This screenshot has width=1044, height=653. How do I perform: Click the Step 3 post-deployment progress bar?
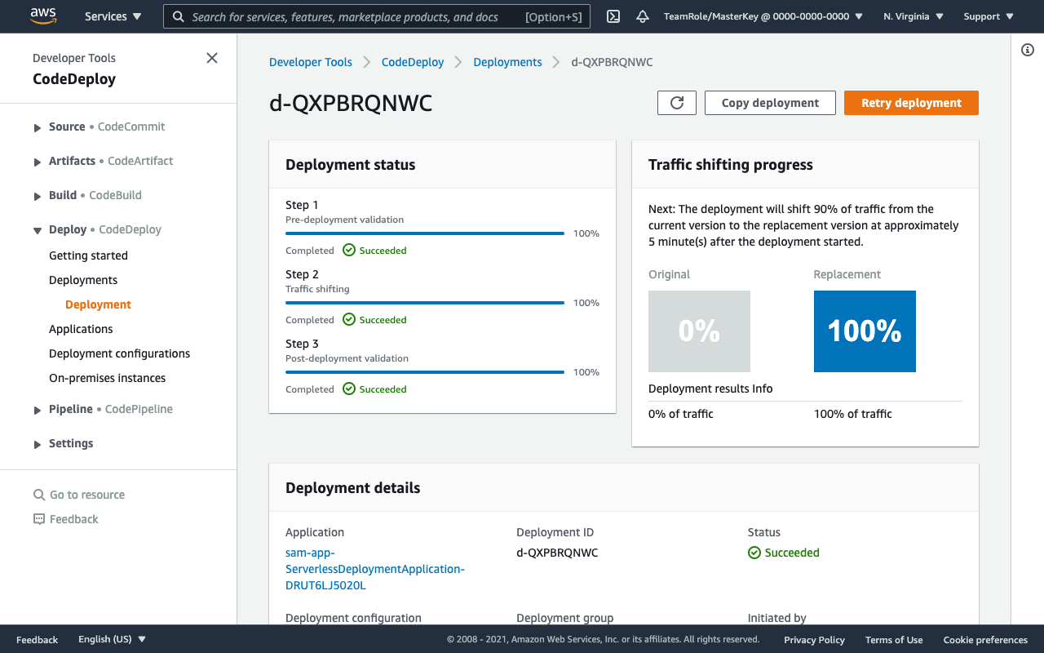[x=425, y=372]
